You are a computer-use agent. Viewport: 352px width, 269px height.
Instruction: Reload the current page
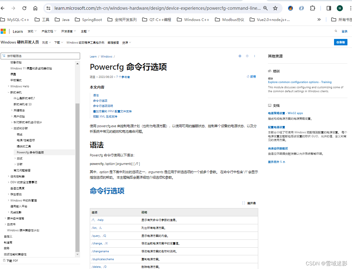(x=24, y=8)
